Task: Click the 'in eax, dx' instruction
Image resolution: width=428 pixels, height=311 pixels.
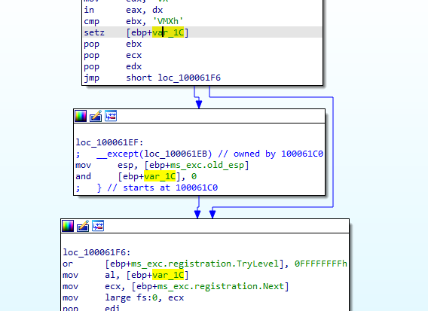Action: coord(123,10)
